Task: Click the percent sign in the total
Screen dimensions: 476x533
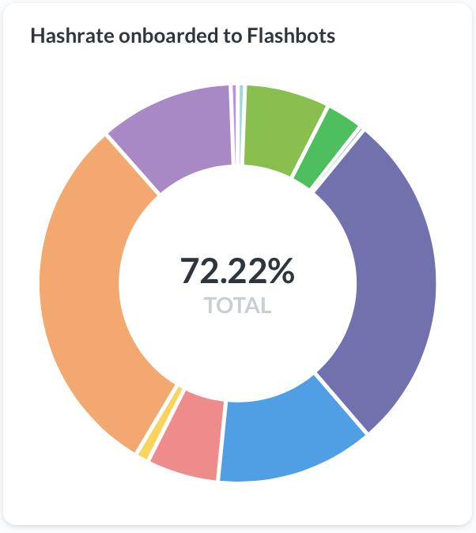Action: coord(280,271)
